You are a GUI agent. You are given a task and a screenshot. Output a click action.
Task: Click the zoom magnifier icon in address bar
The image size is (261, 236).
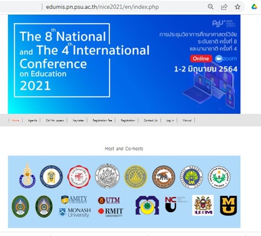click(211, 7)
